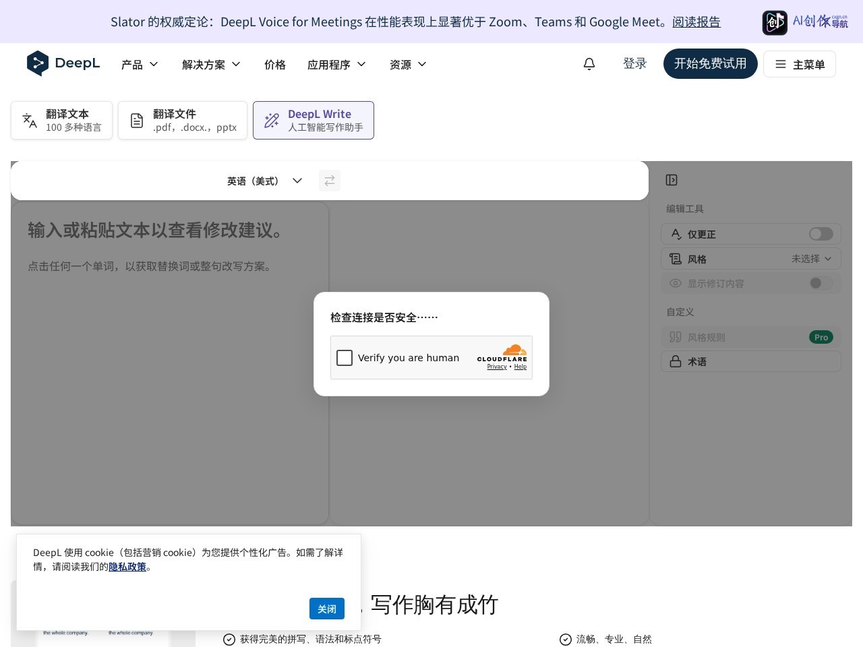Expand the 资源 menu
Viewport: 863px width, 647px height.
pos(408,65)
